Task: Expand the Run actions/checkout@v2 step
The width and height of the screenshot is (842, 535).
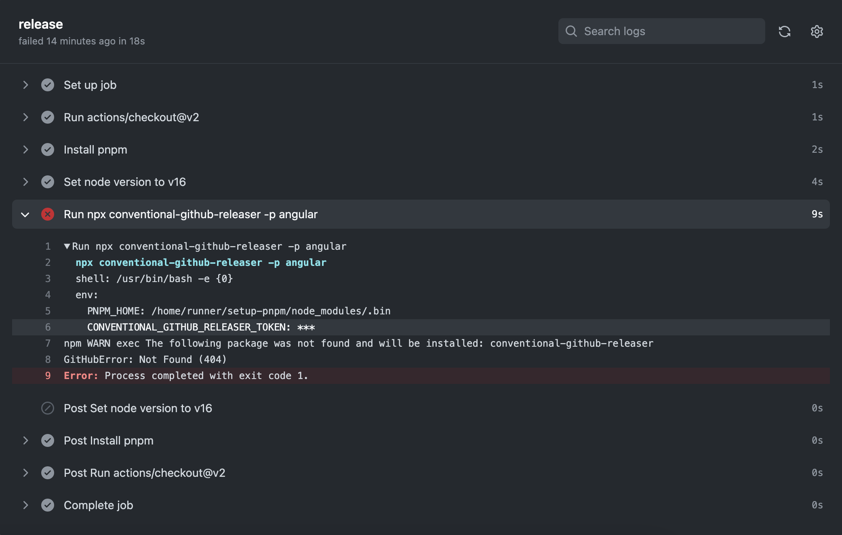Action: pyautogui.click(x=26, y=117)
